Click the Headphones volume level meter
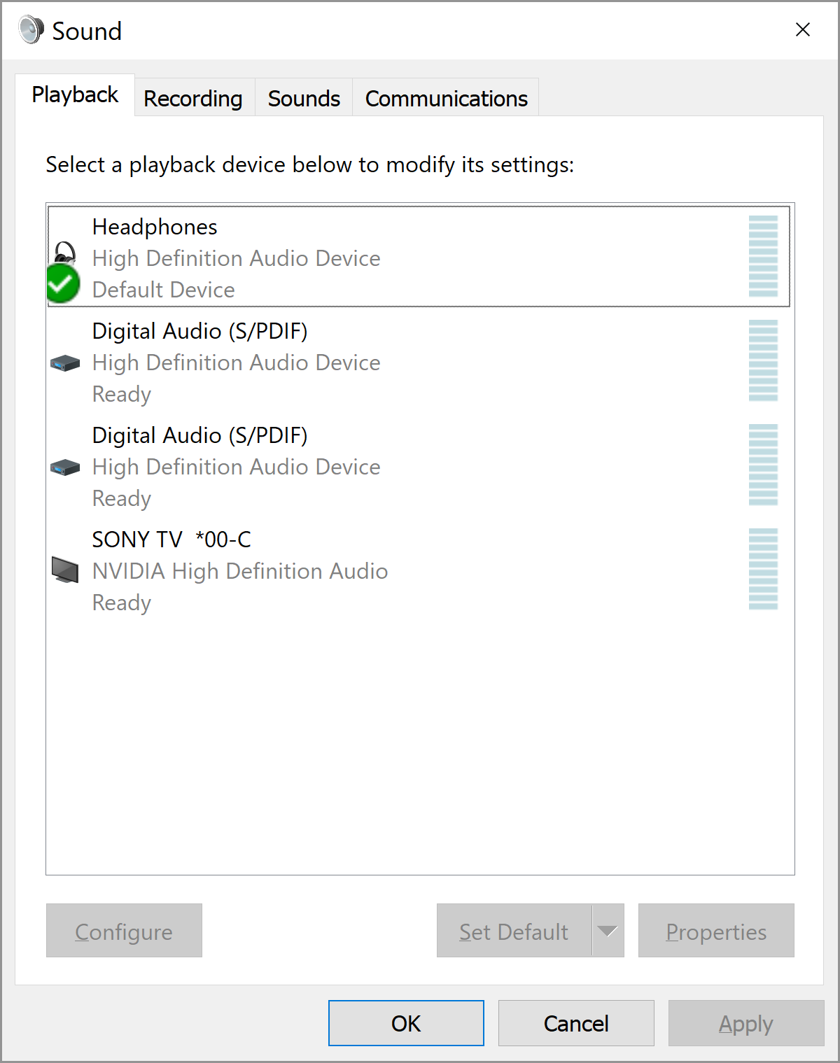Screen dimensions: 840x1063 pyautogui.click(x=764, y=257)
